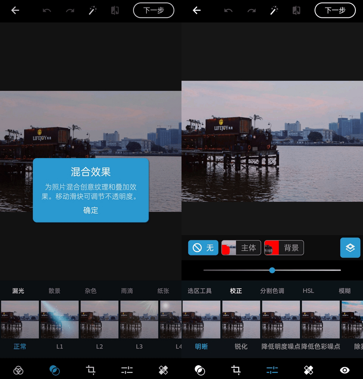The image size is (363, 379).
Task: Click the undo arrow icon
Action: 47,10
